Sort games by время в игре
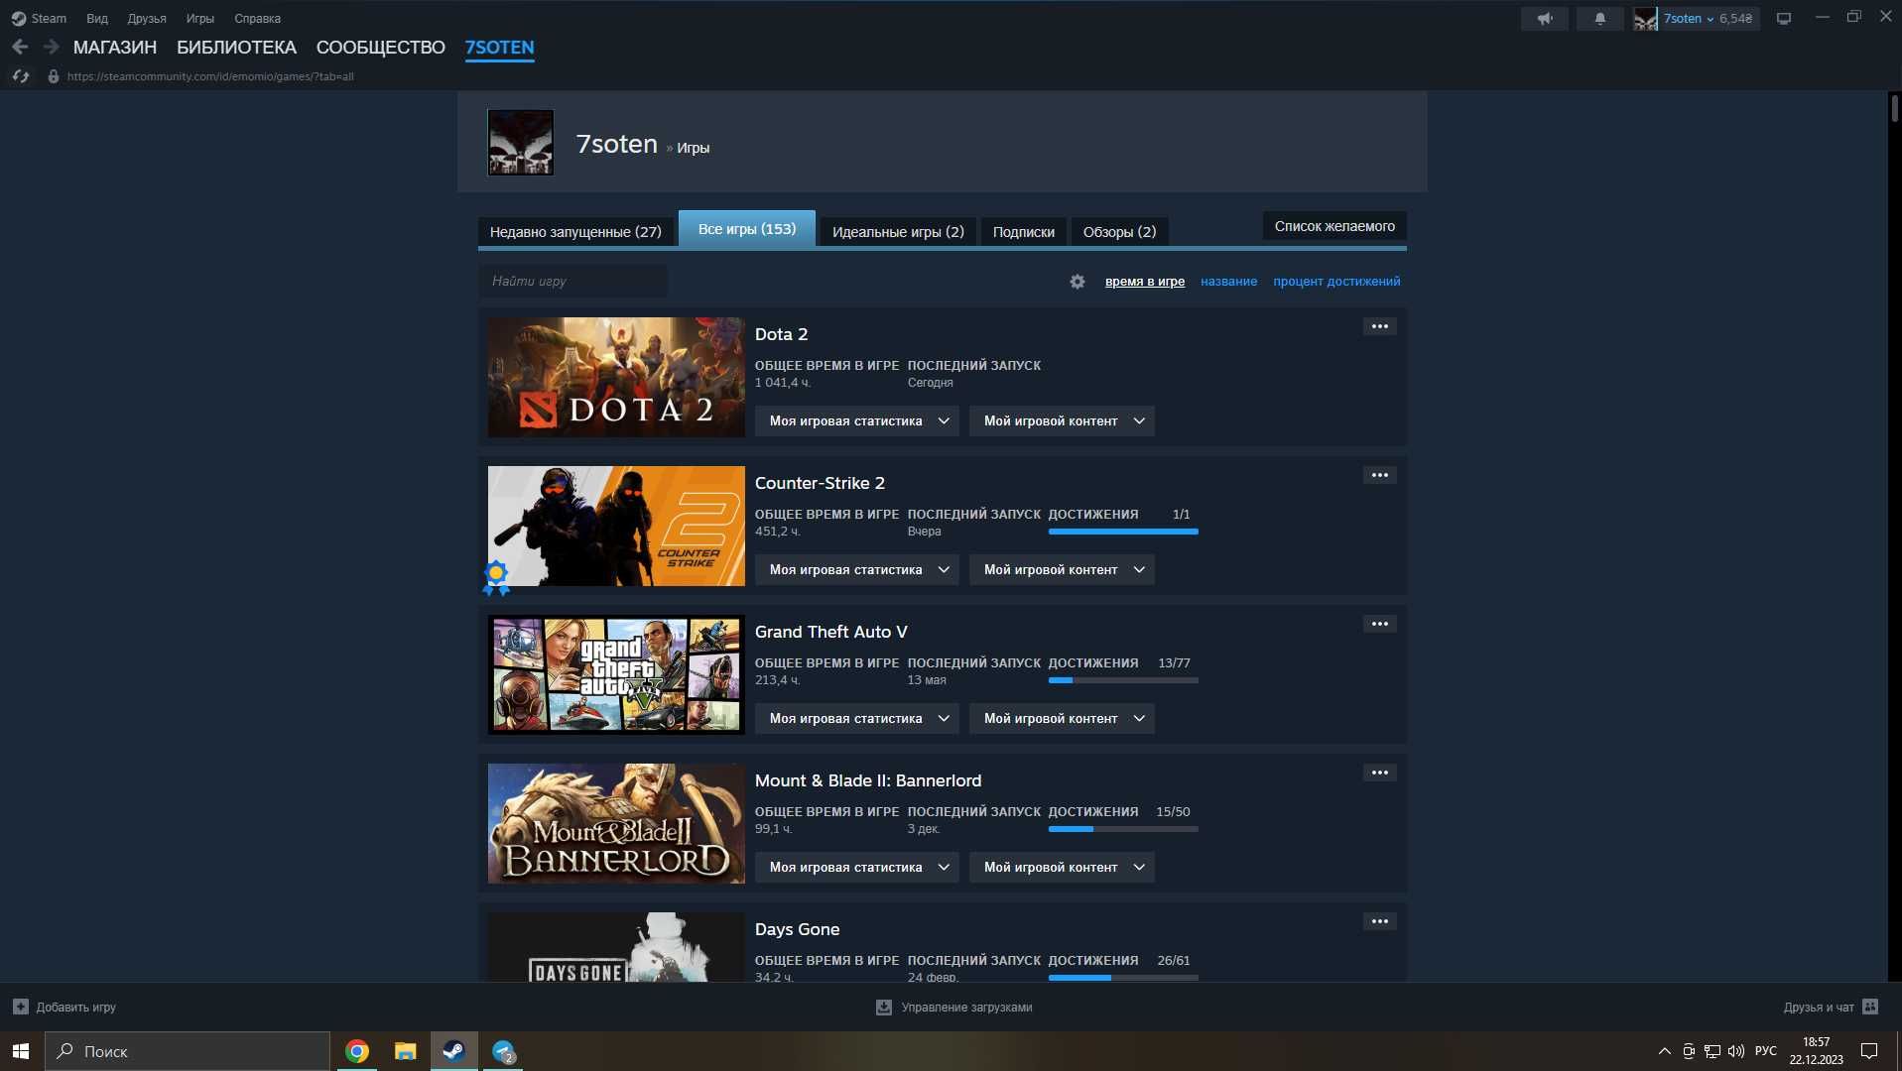1902x1071 pixels. pos(1145,282)
